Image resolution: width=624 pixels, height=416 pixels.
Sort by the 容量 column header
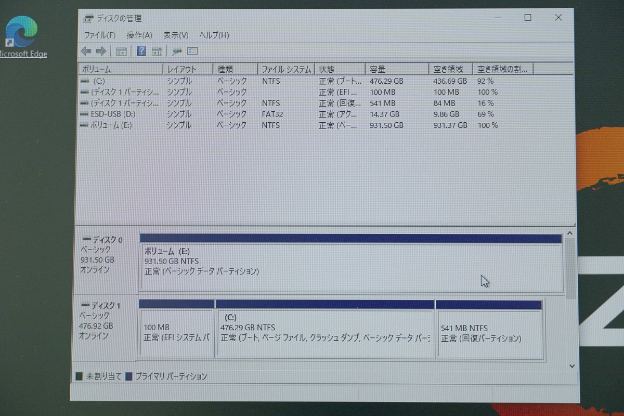(398, 69)
